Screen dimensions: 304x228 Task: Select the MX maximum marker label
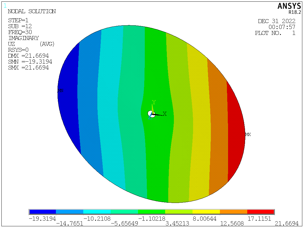tap(248, 135)
